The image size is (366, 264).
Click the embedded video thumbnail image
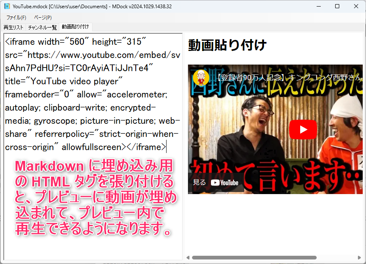(275, 129)
